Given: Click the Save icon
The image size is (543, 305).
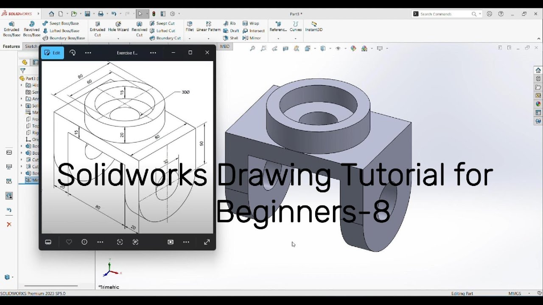Looking at the screenshot, I should tap(87, 14).
